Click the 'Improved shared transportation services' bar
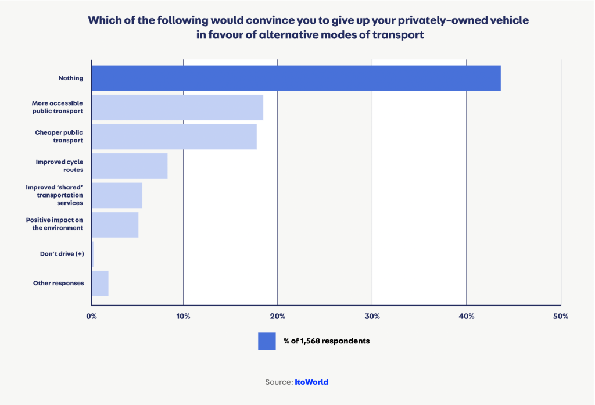Viewport: 595px width, 405px height. coord(117,195)
